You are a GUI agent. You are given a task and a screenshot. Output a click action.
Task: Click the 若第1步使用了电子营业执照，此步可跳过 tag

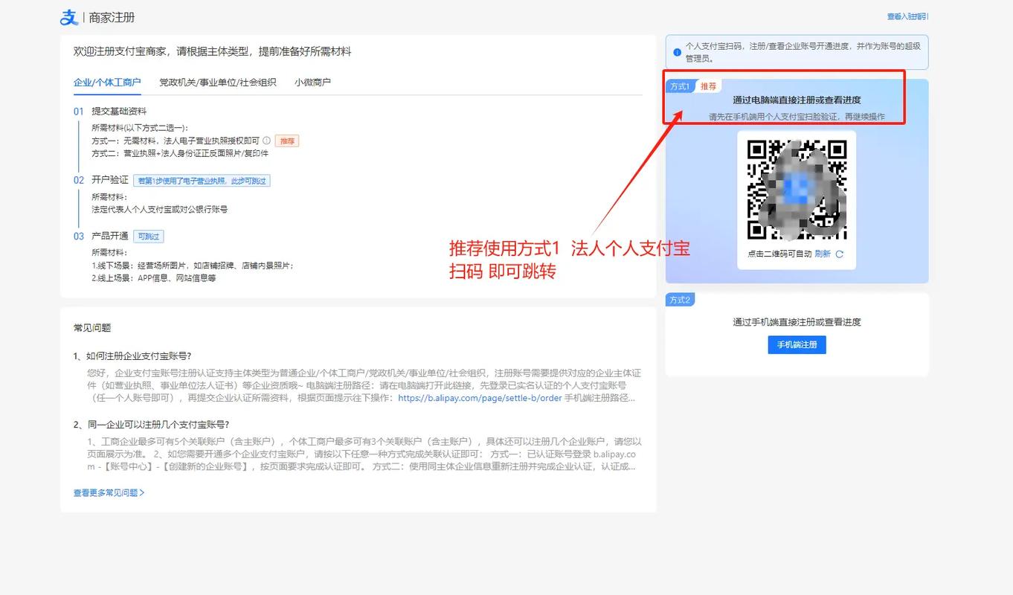(x=202, y=180)
